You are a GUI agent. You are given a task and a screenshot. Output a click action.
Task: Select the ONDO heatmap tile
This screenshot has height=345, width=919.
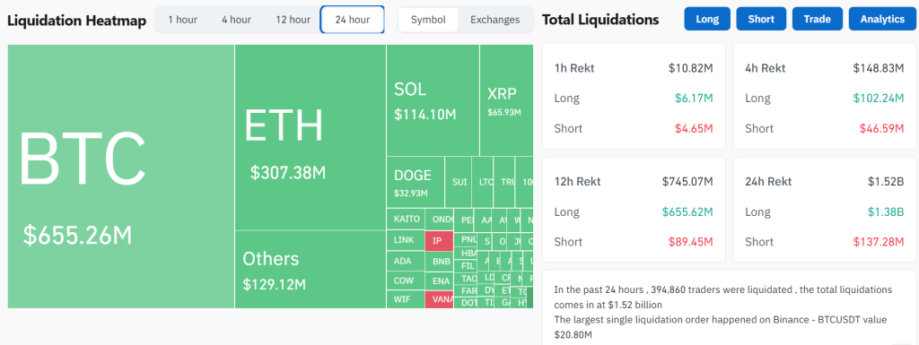pos(440,220)
